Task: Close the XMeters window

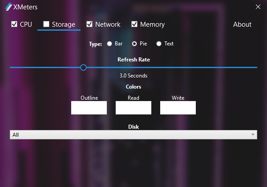Action: 258,7
